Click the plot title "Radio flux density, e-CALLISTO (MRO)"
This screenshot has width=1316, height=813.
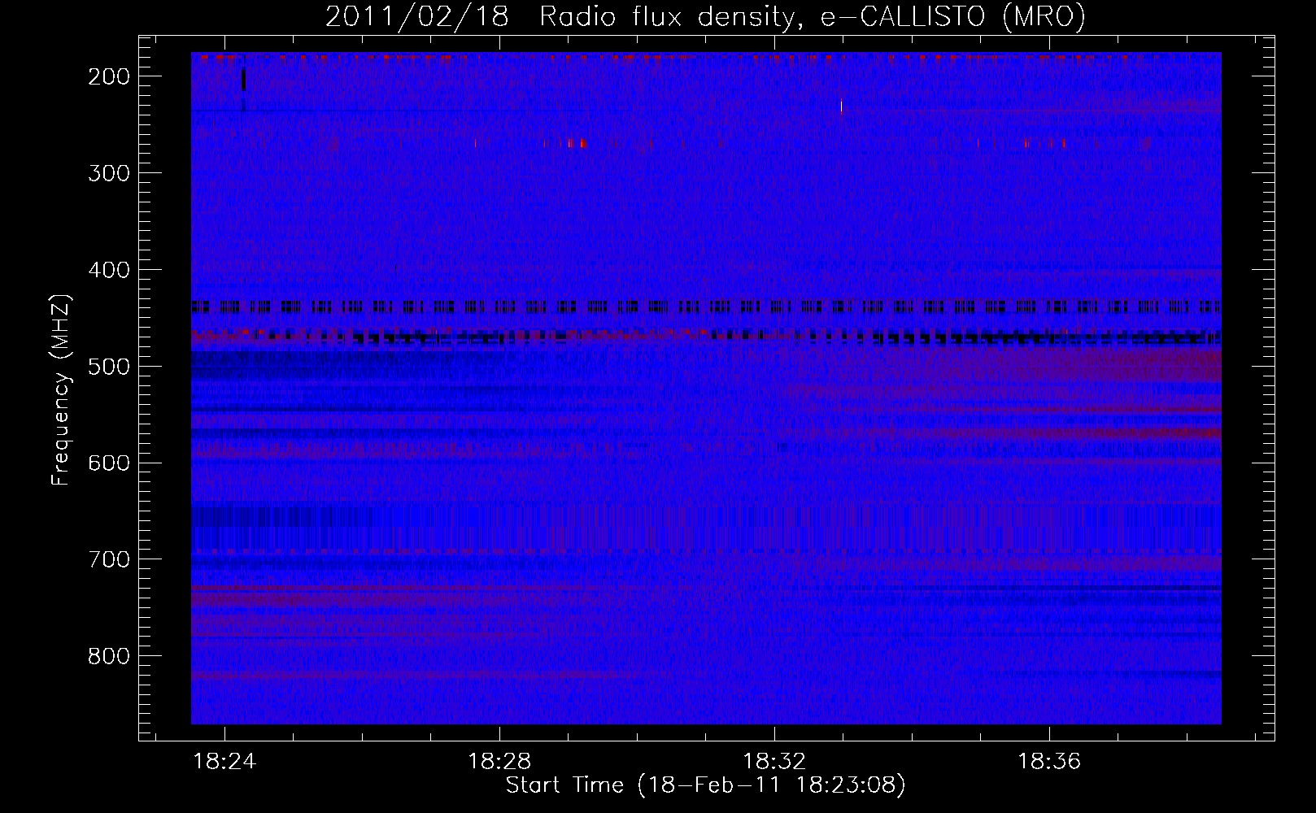pos(812,16)
